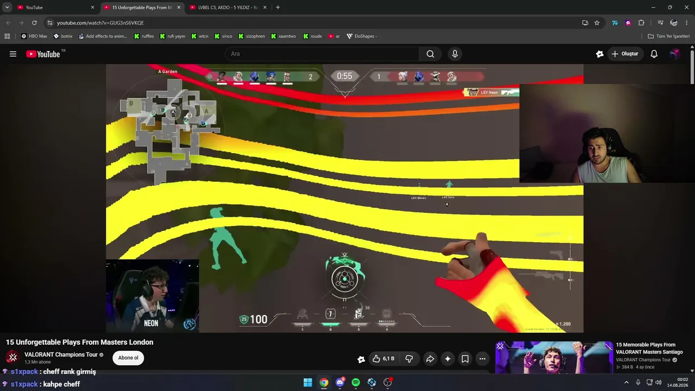Open the sizophren bookmark
The height and width of the screenshot is (391, 695).
pos(251,36)
